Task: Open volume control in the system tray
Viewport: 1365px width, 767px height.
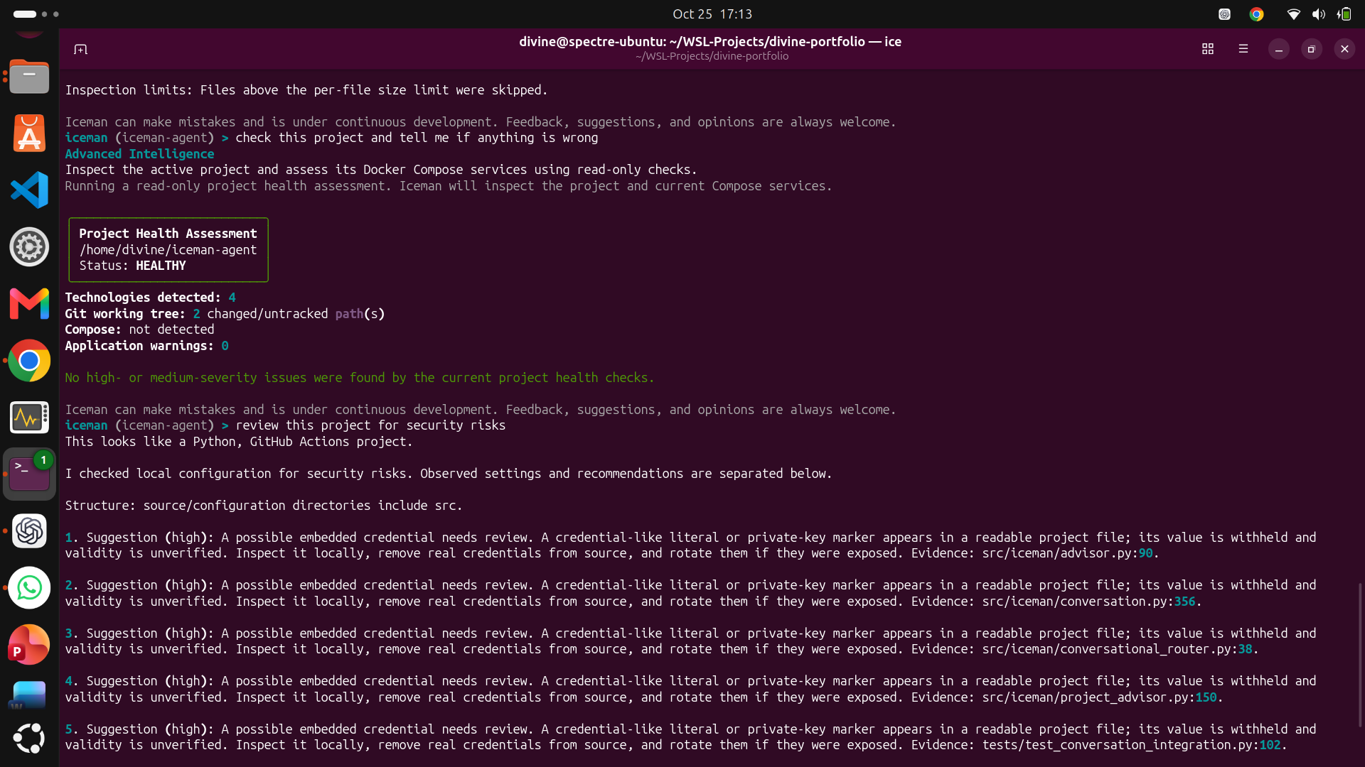Action: 1319,14
